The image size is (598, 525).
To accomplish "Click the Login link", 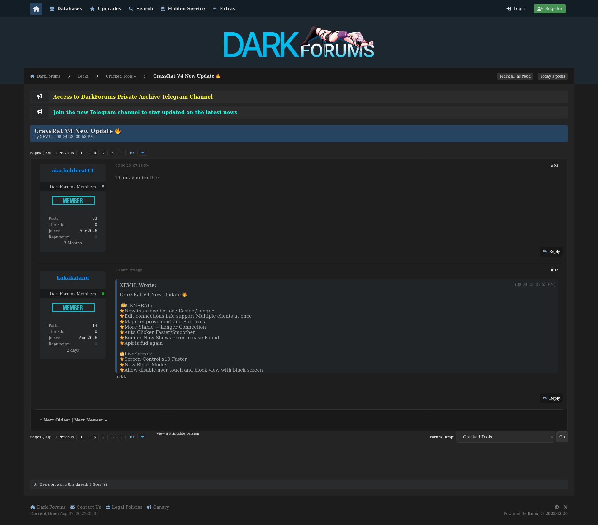I will coord(516,9).
